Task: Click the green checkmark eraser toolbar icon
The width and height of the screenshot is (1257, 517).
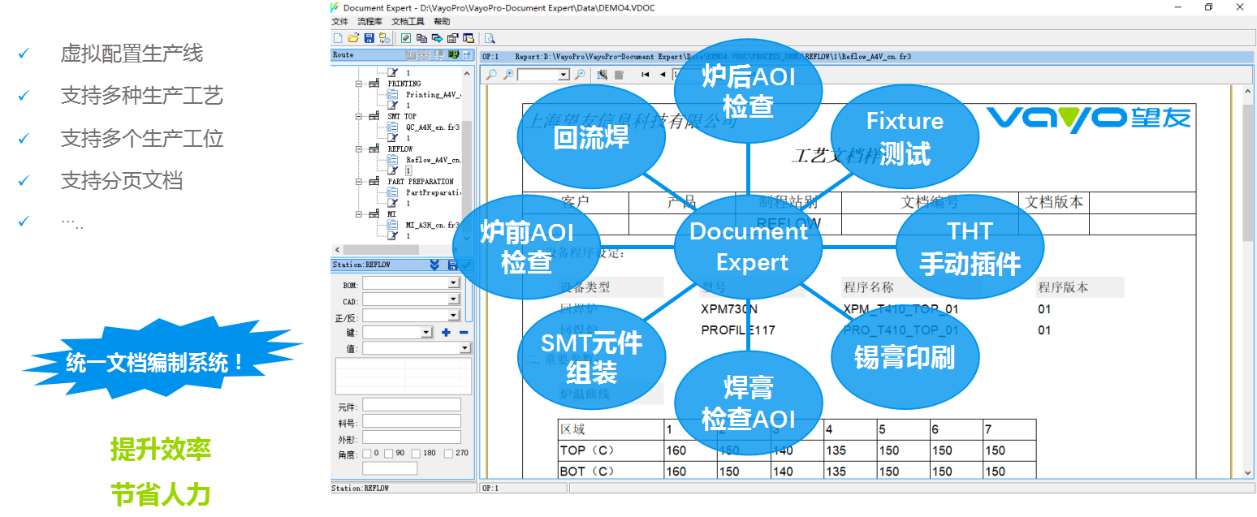Action: pyautogui.click(x=405, y=38)
